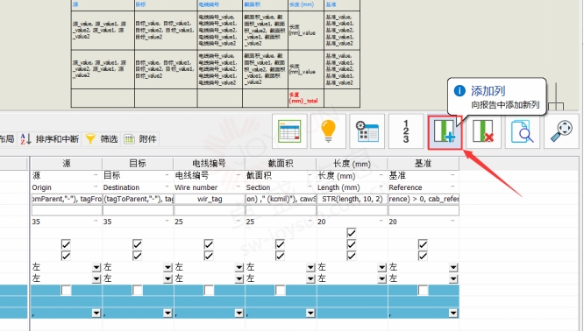
Task: Click the 1 2 3 numbering icon
Action: (406, 131)
